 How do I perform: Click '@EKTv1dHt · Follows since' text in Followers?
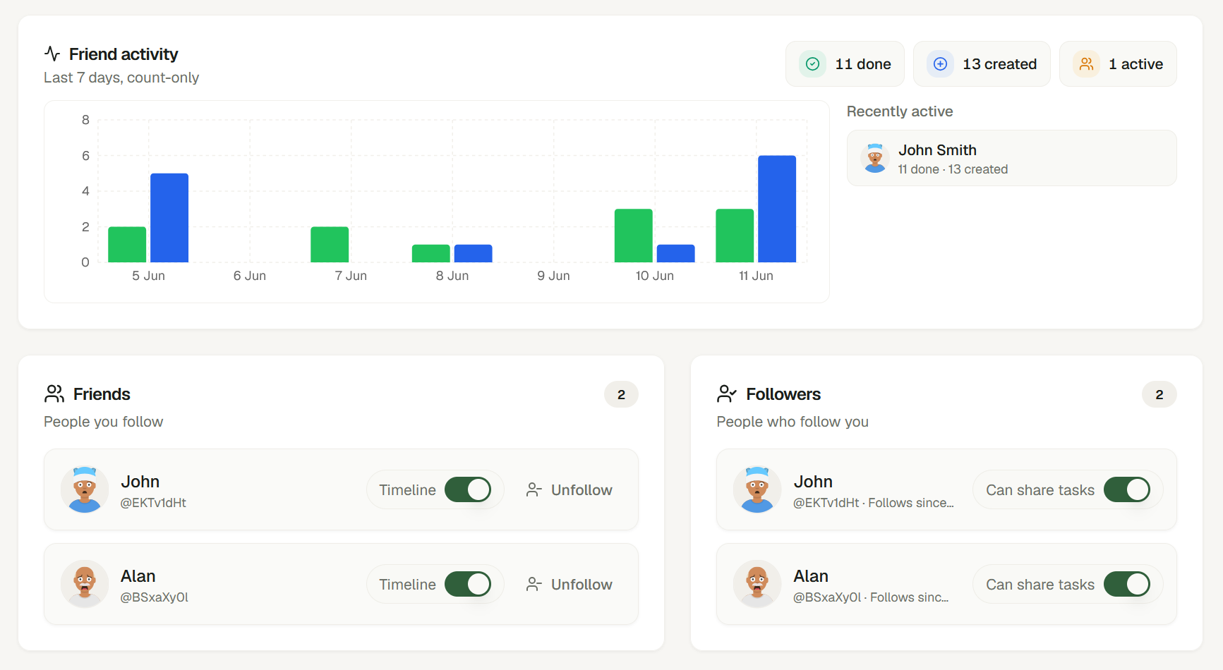tap(874, 503)
